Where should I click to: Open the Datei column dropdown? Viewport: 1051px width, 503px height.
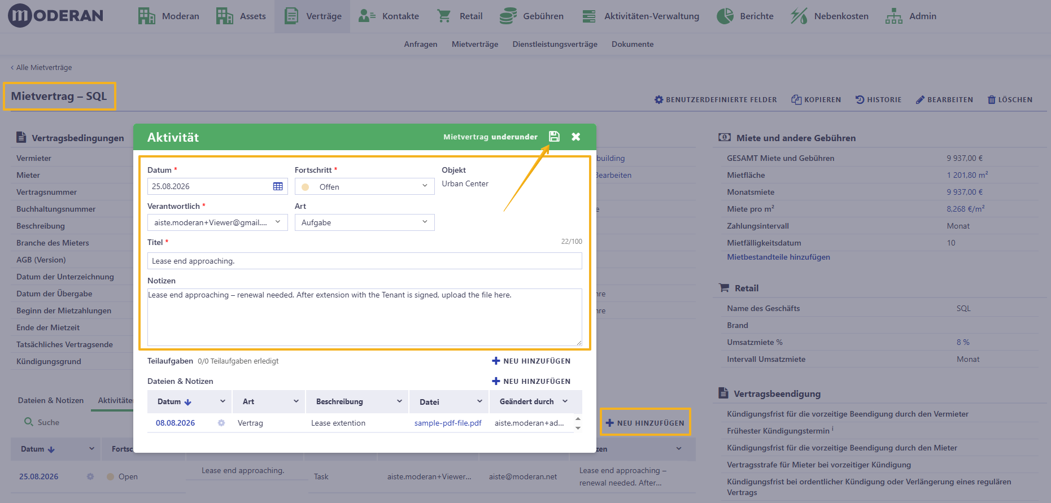click(x=479, y=401)
